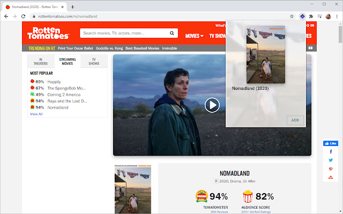This screenshot has width=343, height=214.
Task: Click Nomadland (2020) title in popup
Action: point(250,88)
